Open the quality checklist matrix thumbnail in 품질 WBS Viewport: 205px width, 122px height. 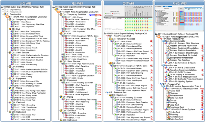coord(128,18)
